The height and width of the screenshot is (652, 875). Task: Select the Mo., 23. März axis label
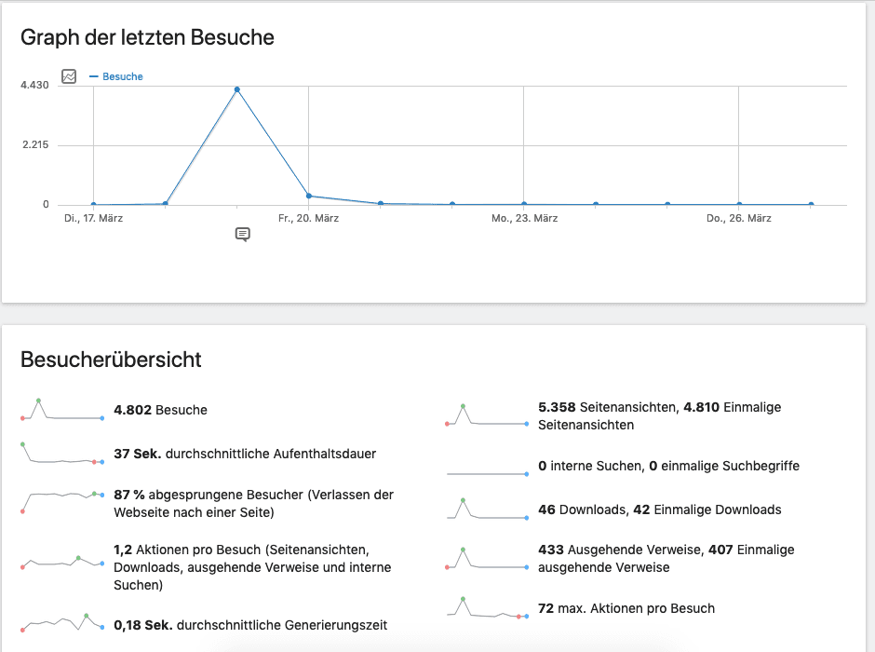pos(525,218)
